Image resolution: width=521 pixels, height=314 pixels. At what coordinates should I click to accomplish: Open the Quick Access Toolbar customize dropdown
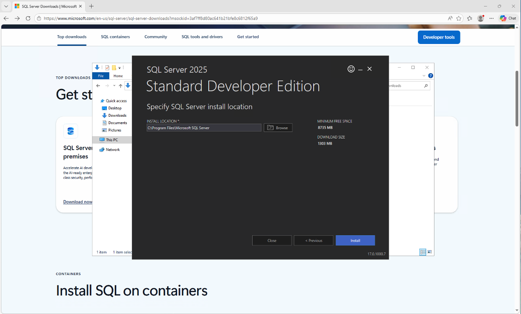120,68
